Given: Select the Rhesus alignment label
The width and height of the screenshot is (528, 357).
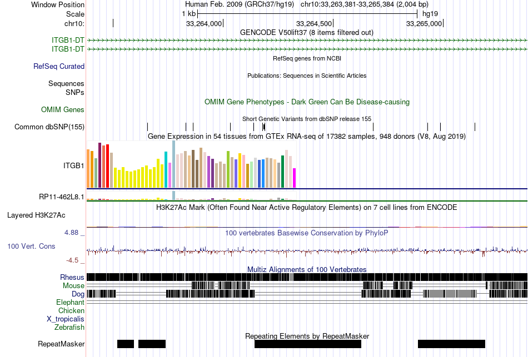Looking at the screenshot, I should (72, 277).
